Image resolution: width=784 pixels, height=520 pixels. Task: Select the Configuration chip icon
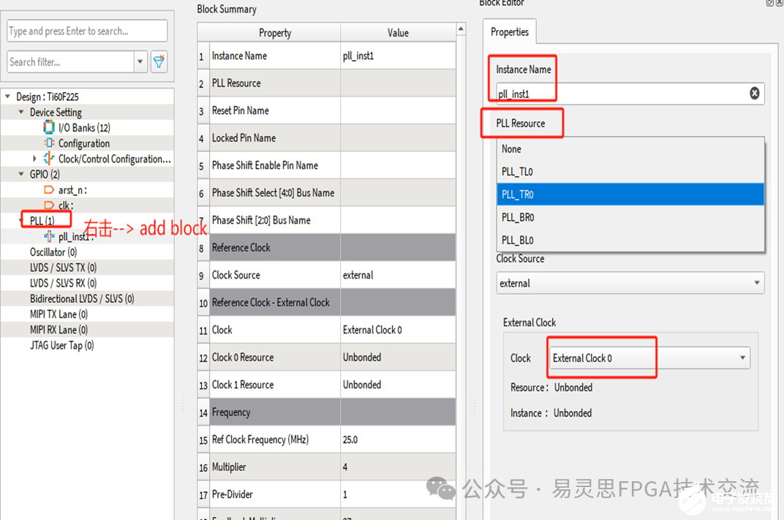pos(49,143)
